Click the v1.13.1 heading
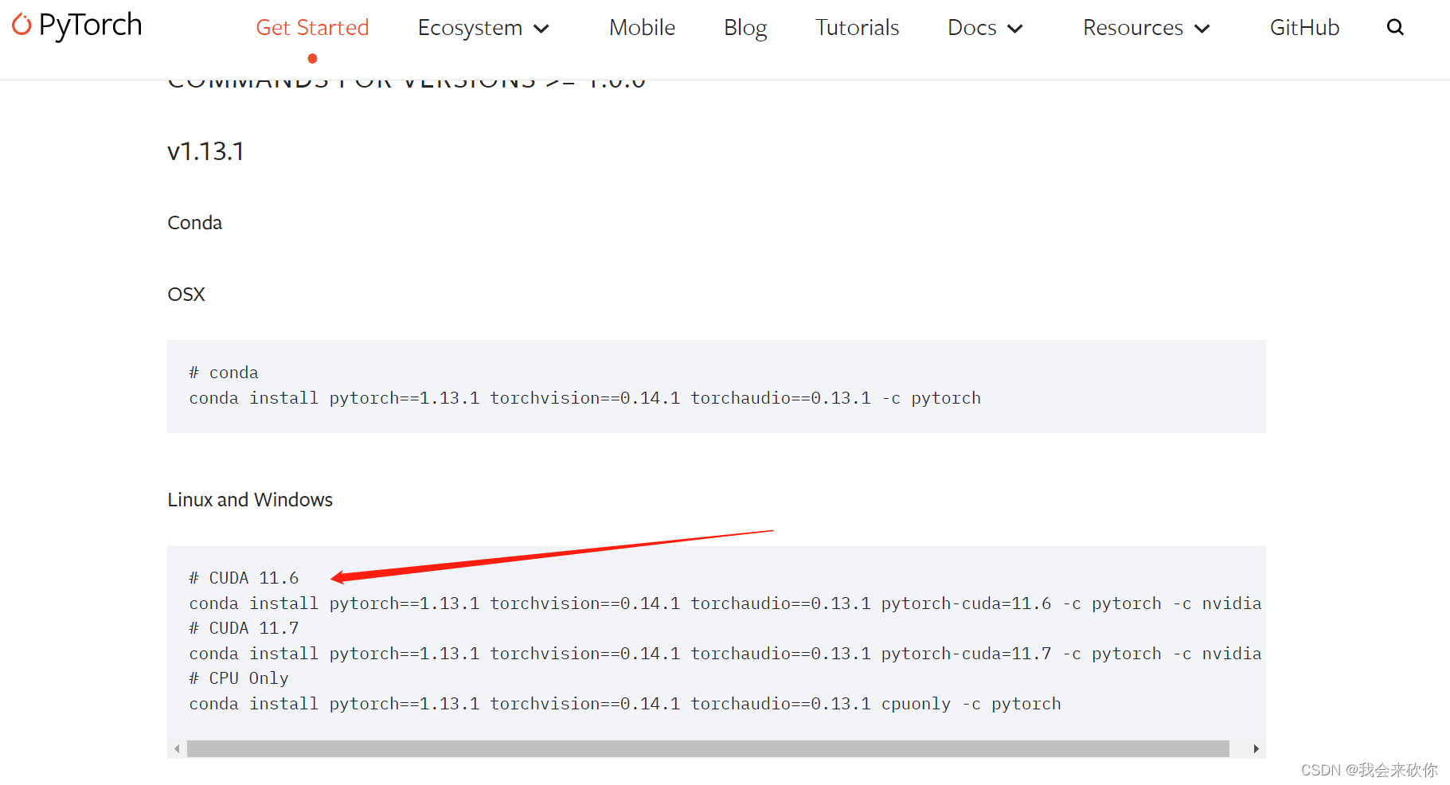Screen dimensions: 1450x785 (x=205, y=151)
